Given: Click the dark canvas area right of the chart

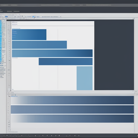Looking at the screenshot, I should 114,55.
